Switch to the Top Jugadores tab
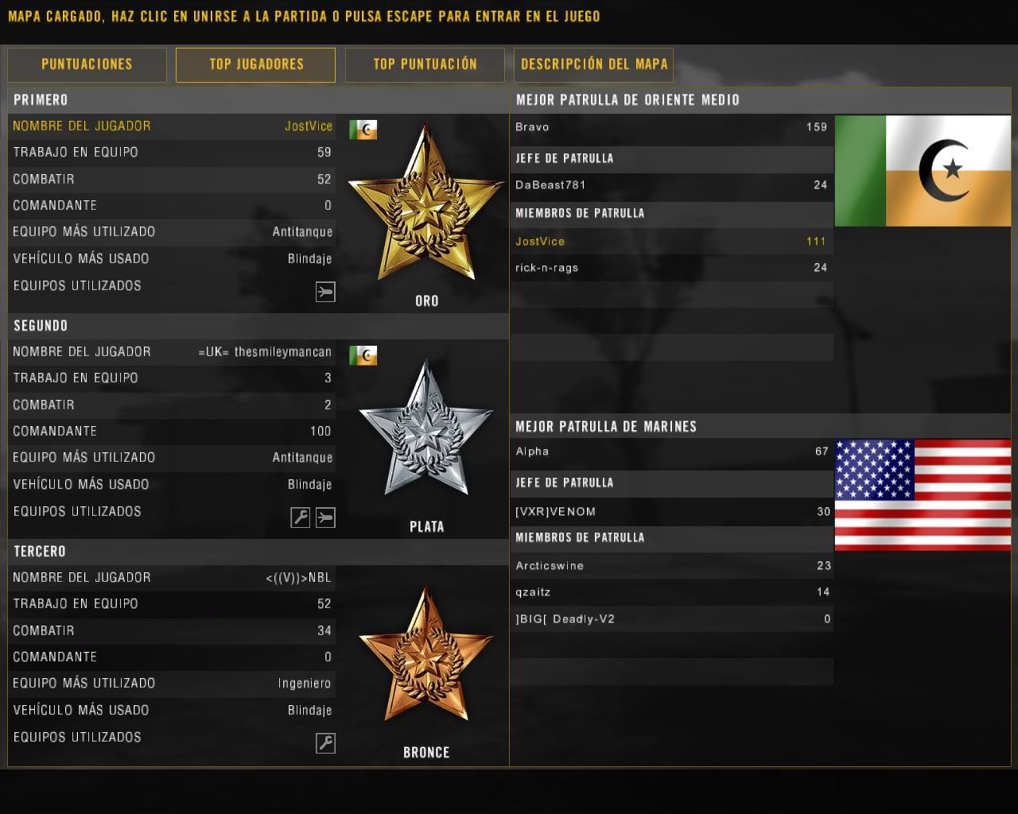1018x814 pixels. tap(255, 64)
